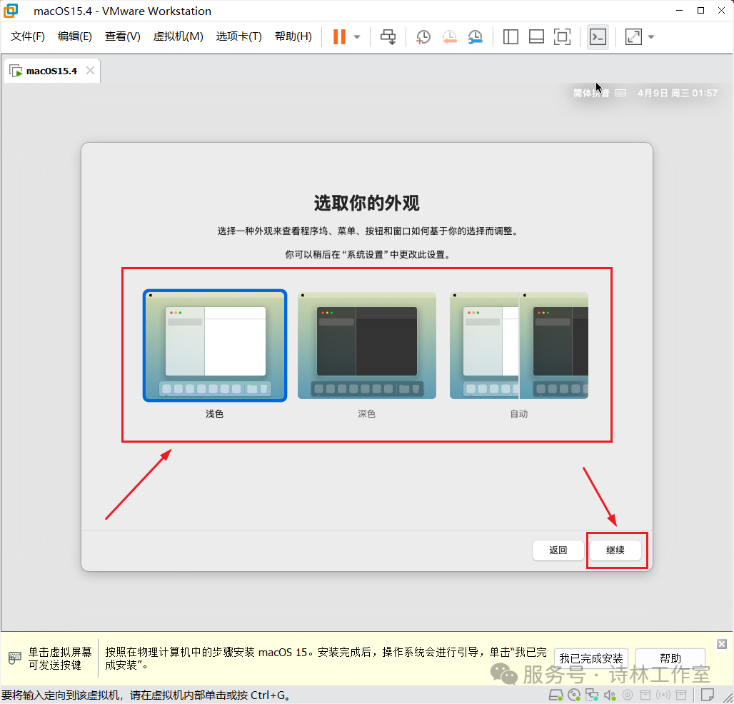Open the 文件(F) menu
Image resolution: width=734 pixels, height=704 pixels.
point(28,36)
